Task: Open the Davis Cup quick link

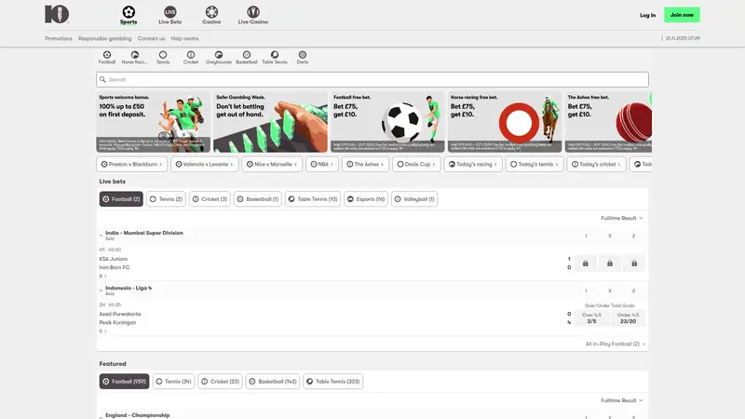Action: [416, 165]
